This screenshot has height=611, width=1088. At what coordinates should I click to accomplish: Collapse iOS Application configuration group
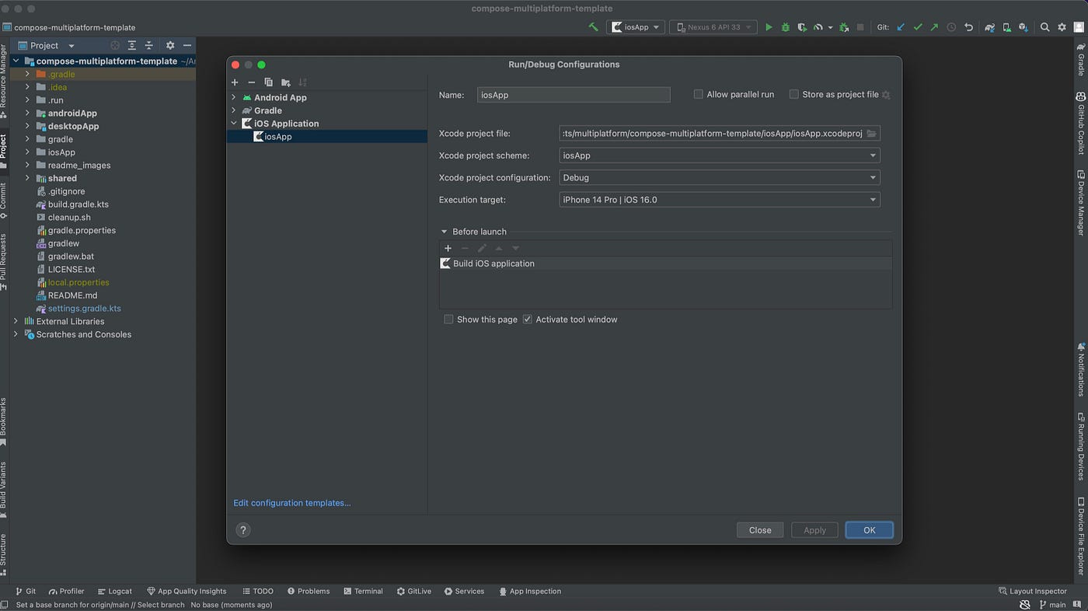(x=234, y=123)
